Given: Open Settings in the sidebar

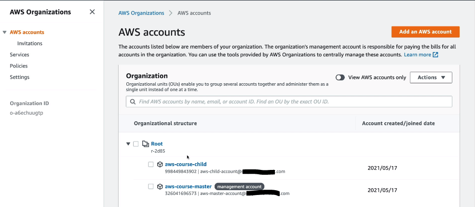Looking at the screenshot, I should point(20,77).
